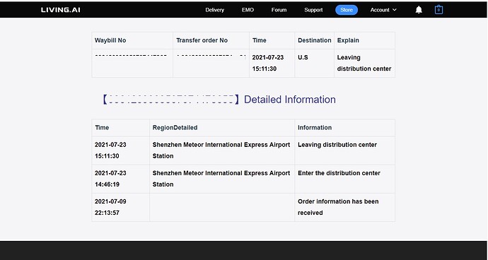This screenshot has height=260, width=488.
Task: Open the Forum link
Action: click(279, 10)
